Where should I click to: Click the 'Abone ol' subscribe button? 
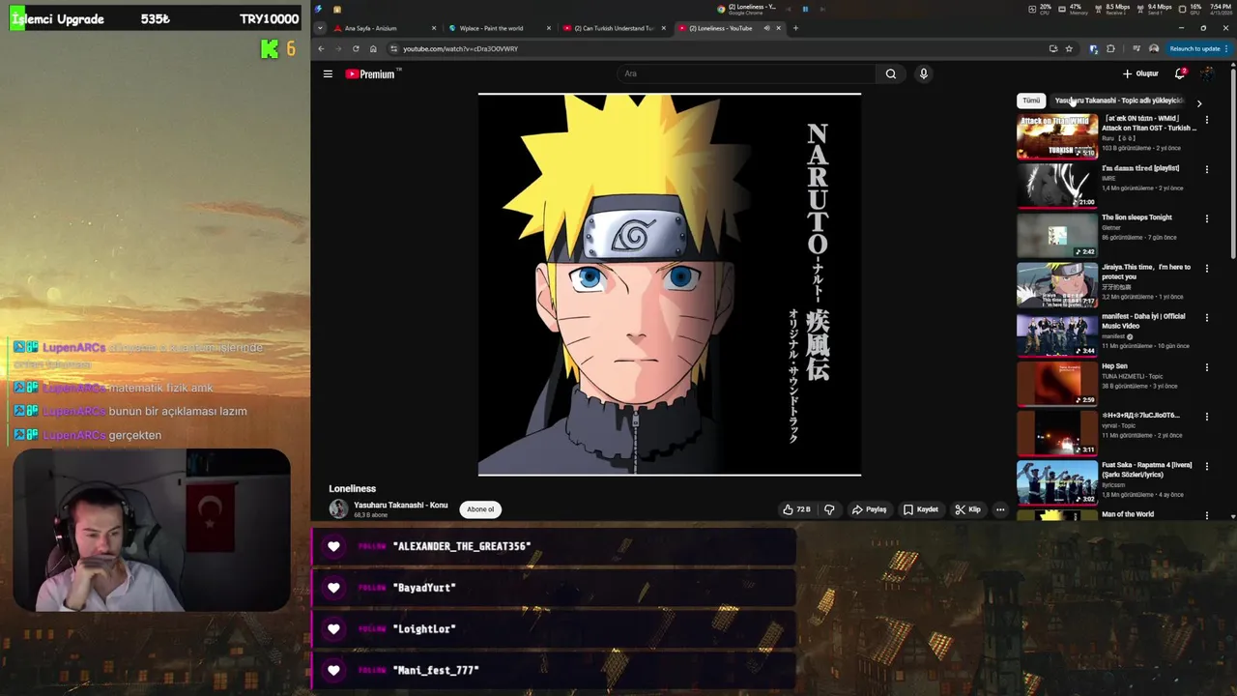click(480, 509)
